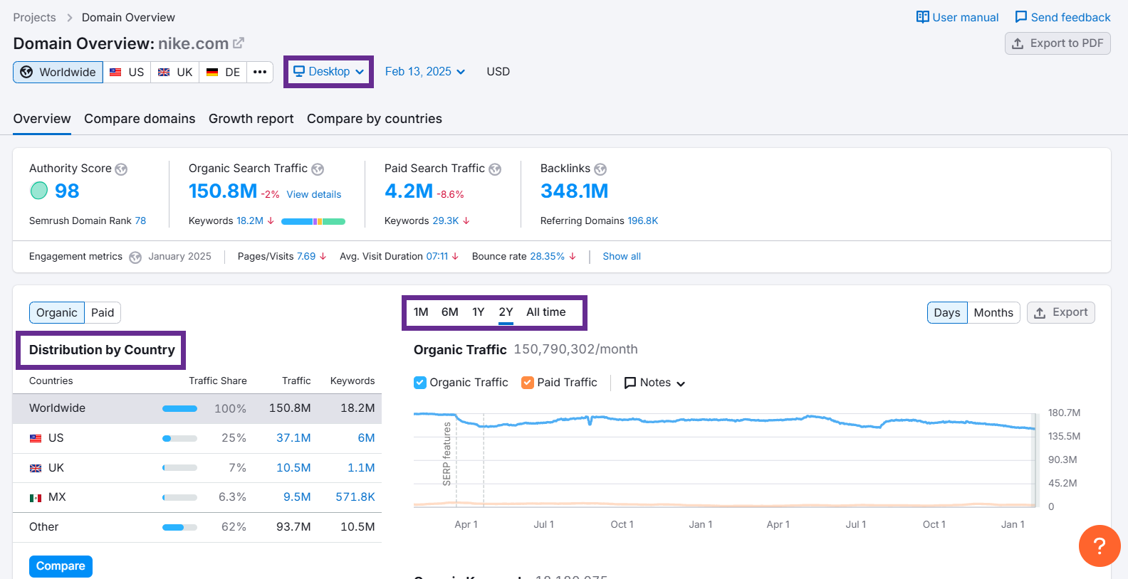Click the blue Compare button
The width and height of the screenshot is (1128, 579).
tap(61, 566)
